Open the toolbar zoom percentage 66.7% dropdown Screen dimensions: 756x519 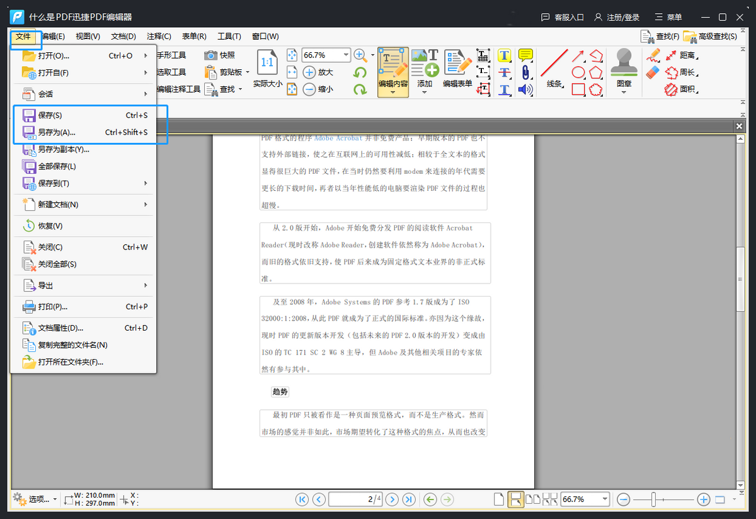pyautogui.click(x=346, y=55)
